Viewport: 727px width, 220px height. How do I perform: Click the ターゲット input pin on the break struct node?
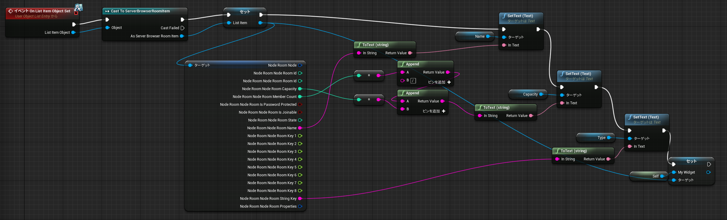tap(190, 65)
